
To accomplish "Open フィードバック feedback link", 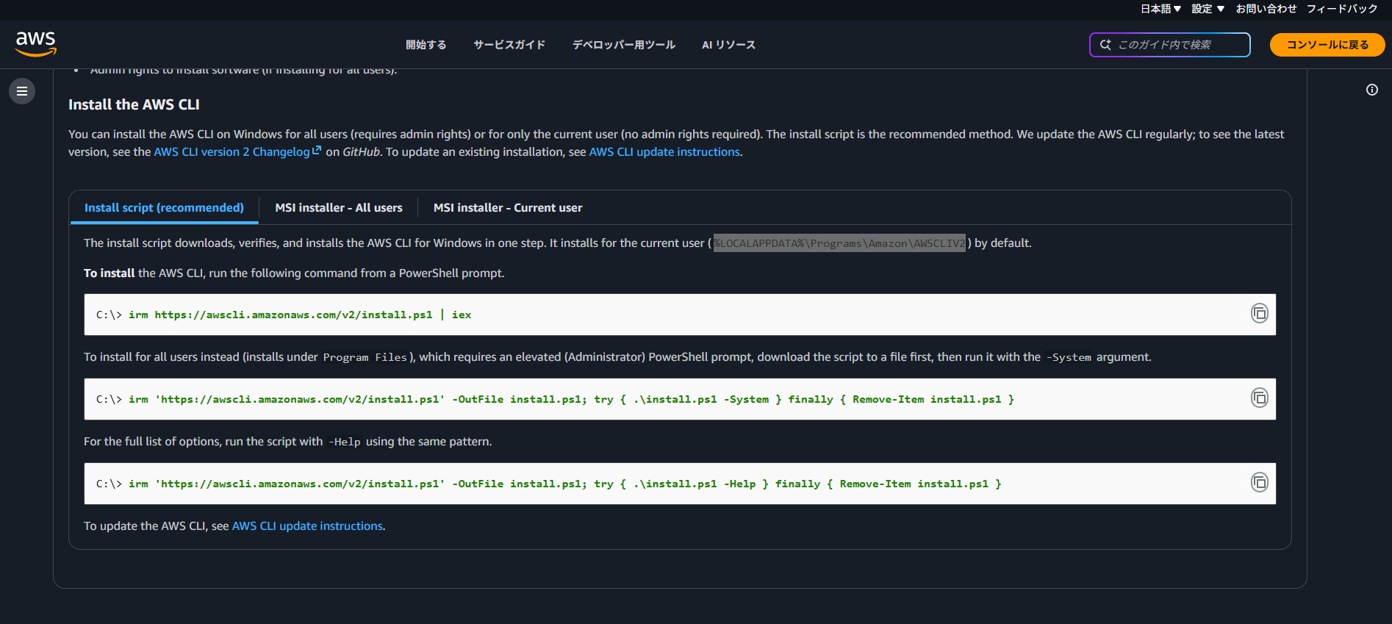I will 1342,9.
